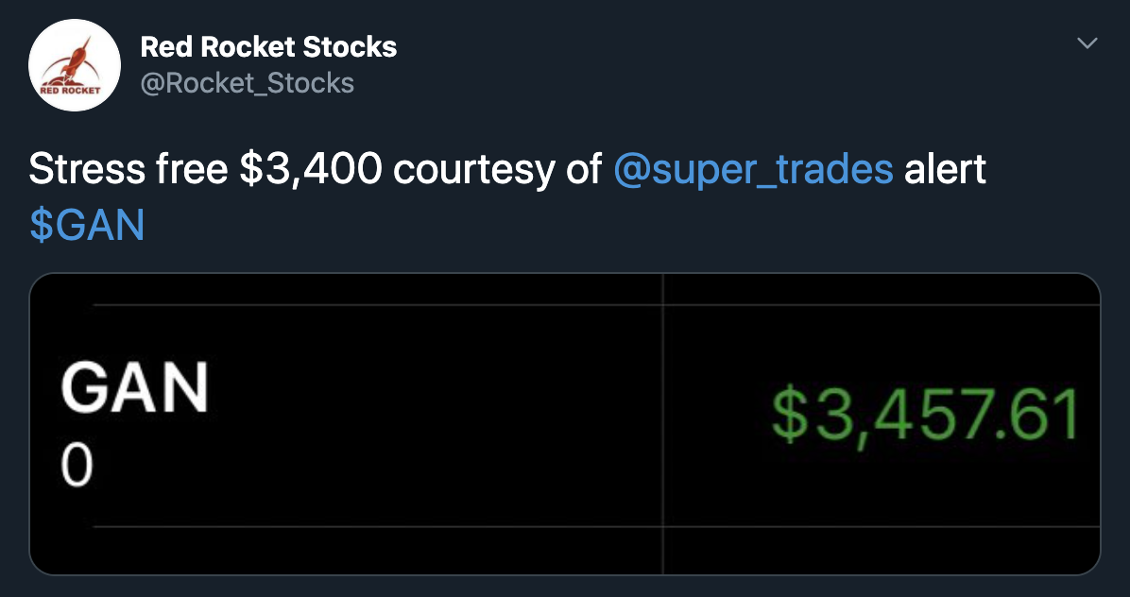Screen dimensions: 1130x597
Task: Click the Red Rocket Stocks display name
Action: click(x=268, y=46)
